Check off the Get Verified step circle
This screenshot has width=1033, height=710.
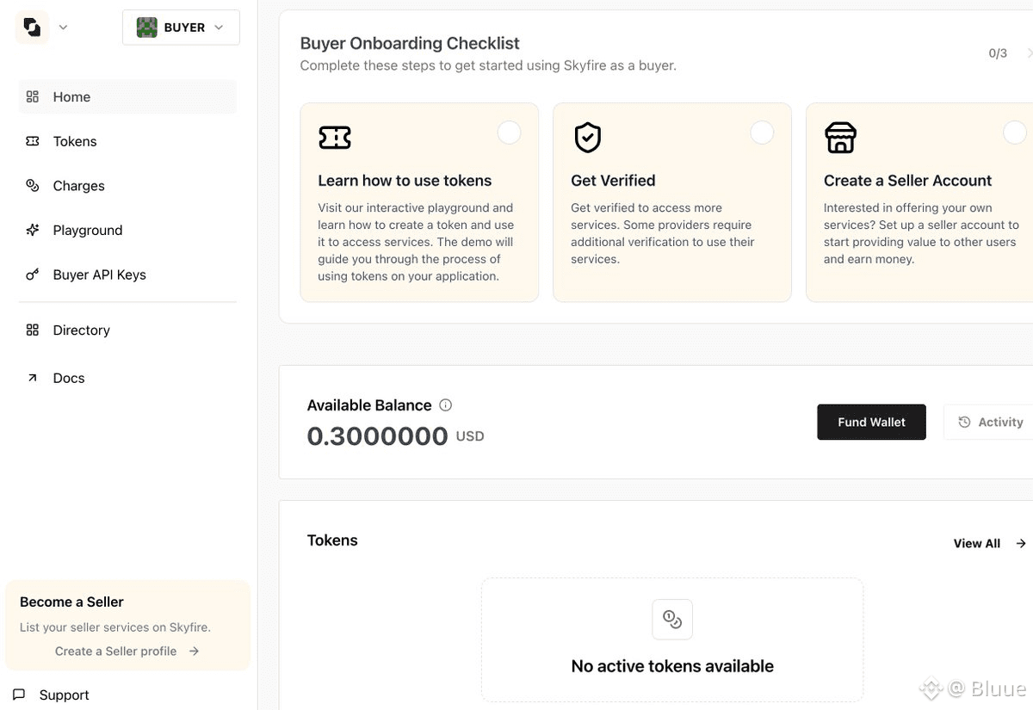pyautogui.click(x=762, y=133)
